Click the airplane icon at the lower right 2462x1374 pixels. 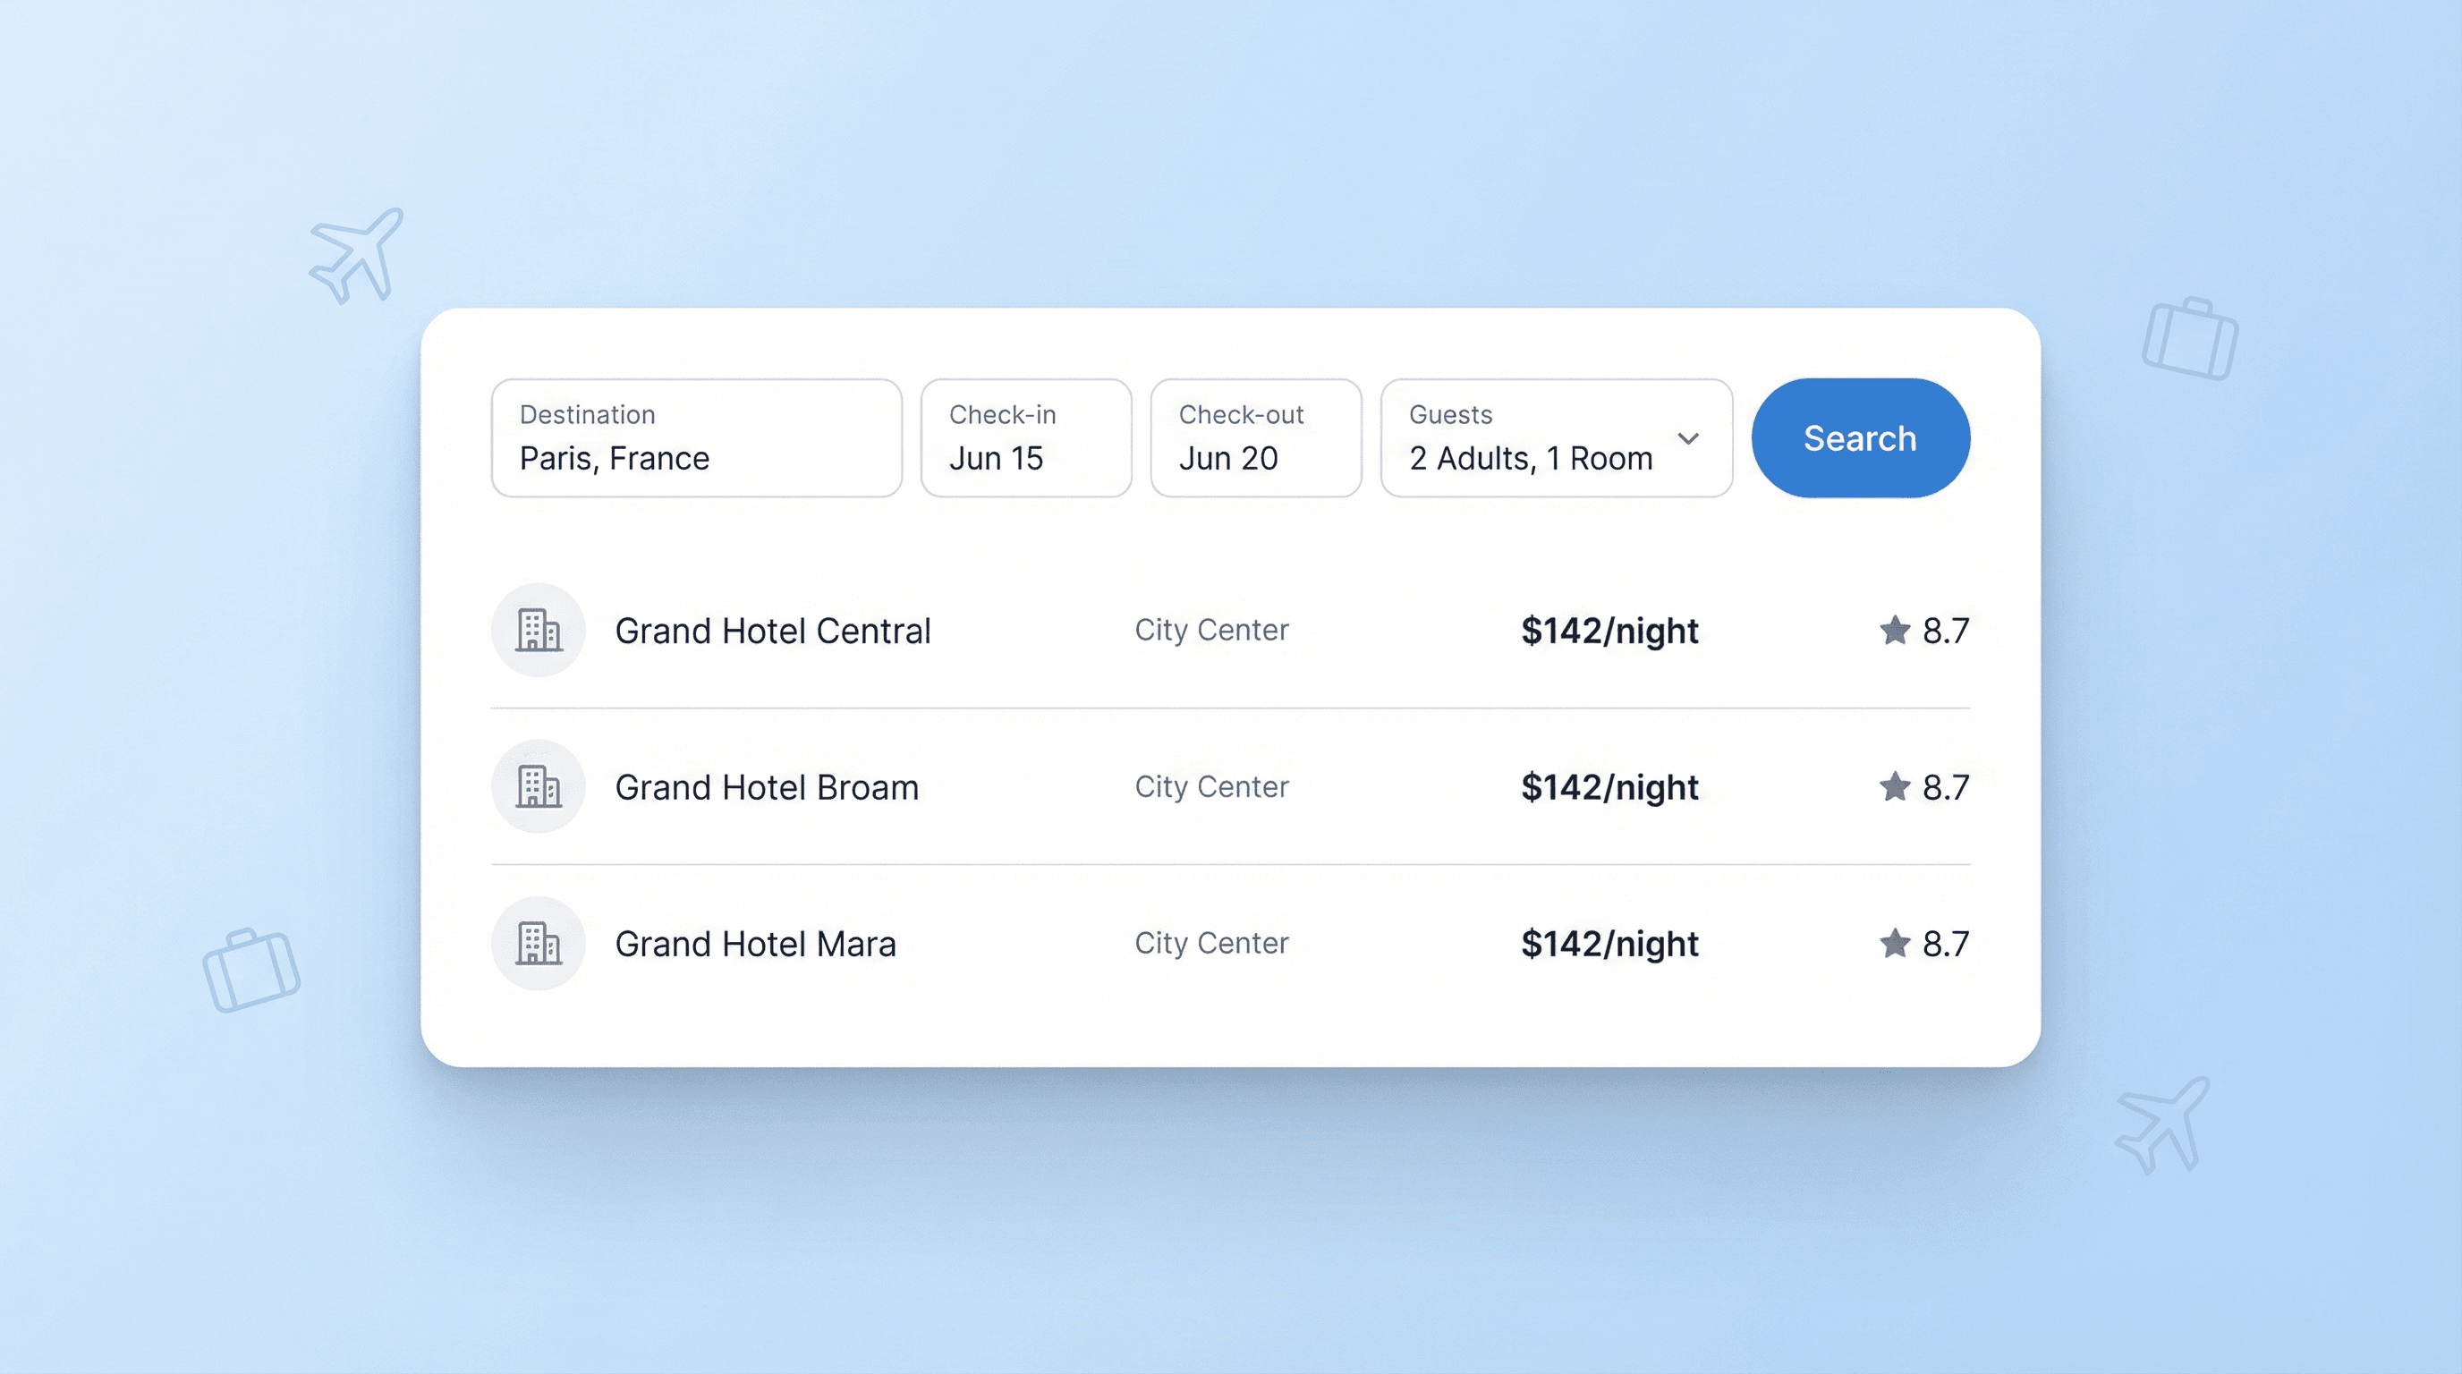[x=2163, y=1124]
